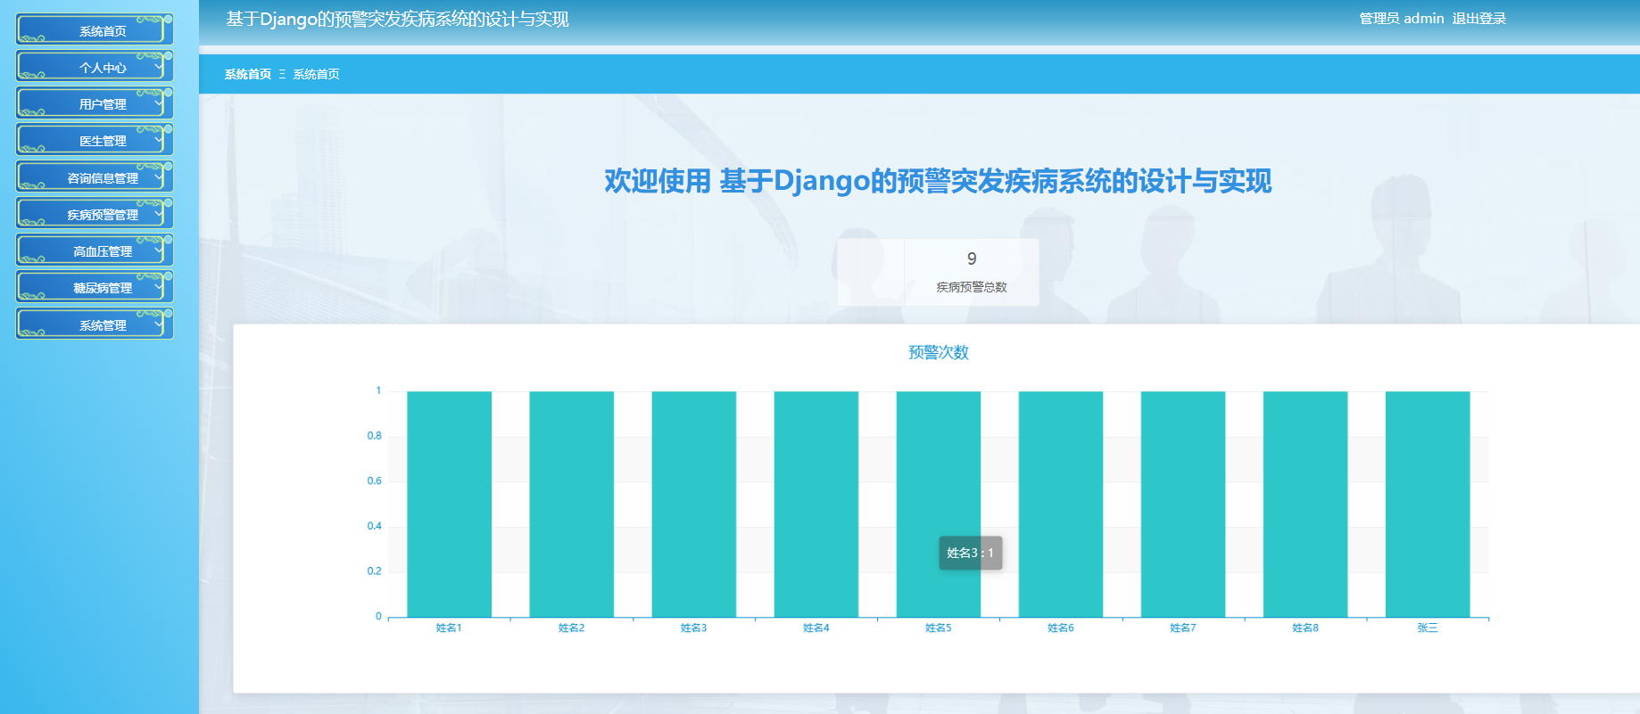
Task: Expand the 个人中心 menu arrow
Action: coord(159,66)
